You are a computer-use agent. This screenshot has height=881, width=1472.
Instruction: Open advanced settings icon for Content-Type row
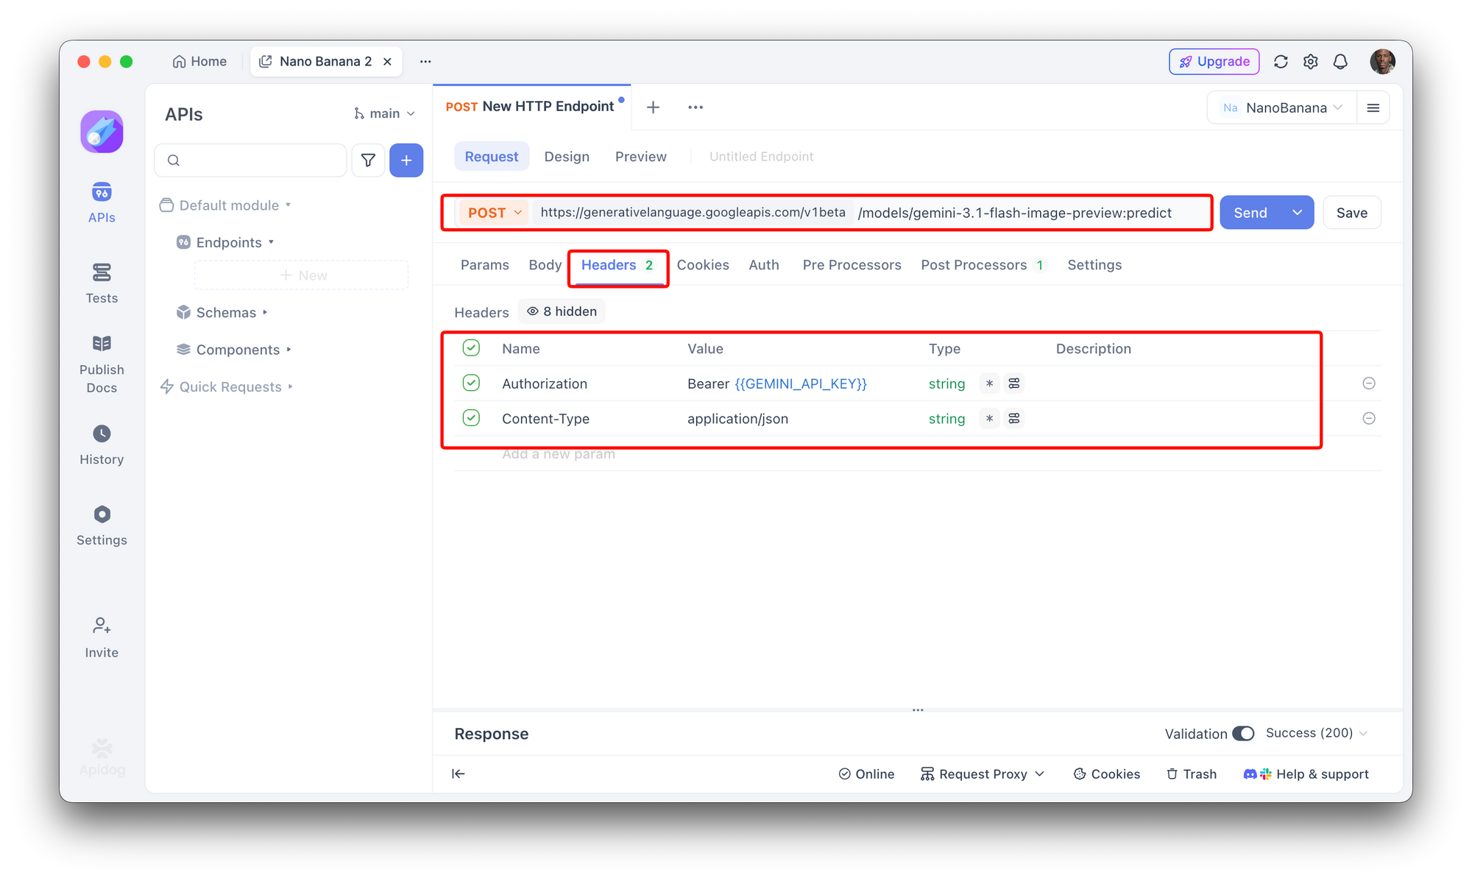pyautogui.click(x=1014, y=419)
